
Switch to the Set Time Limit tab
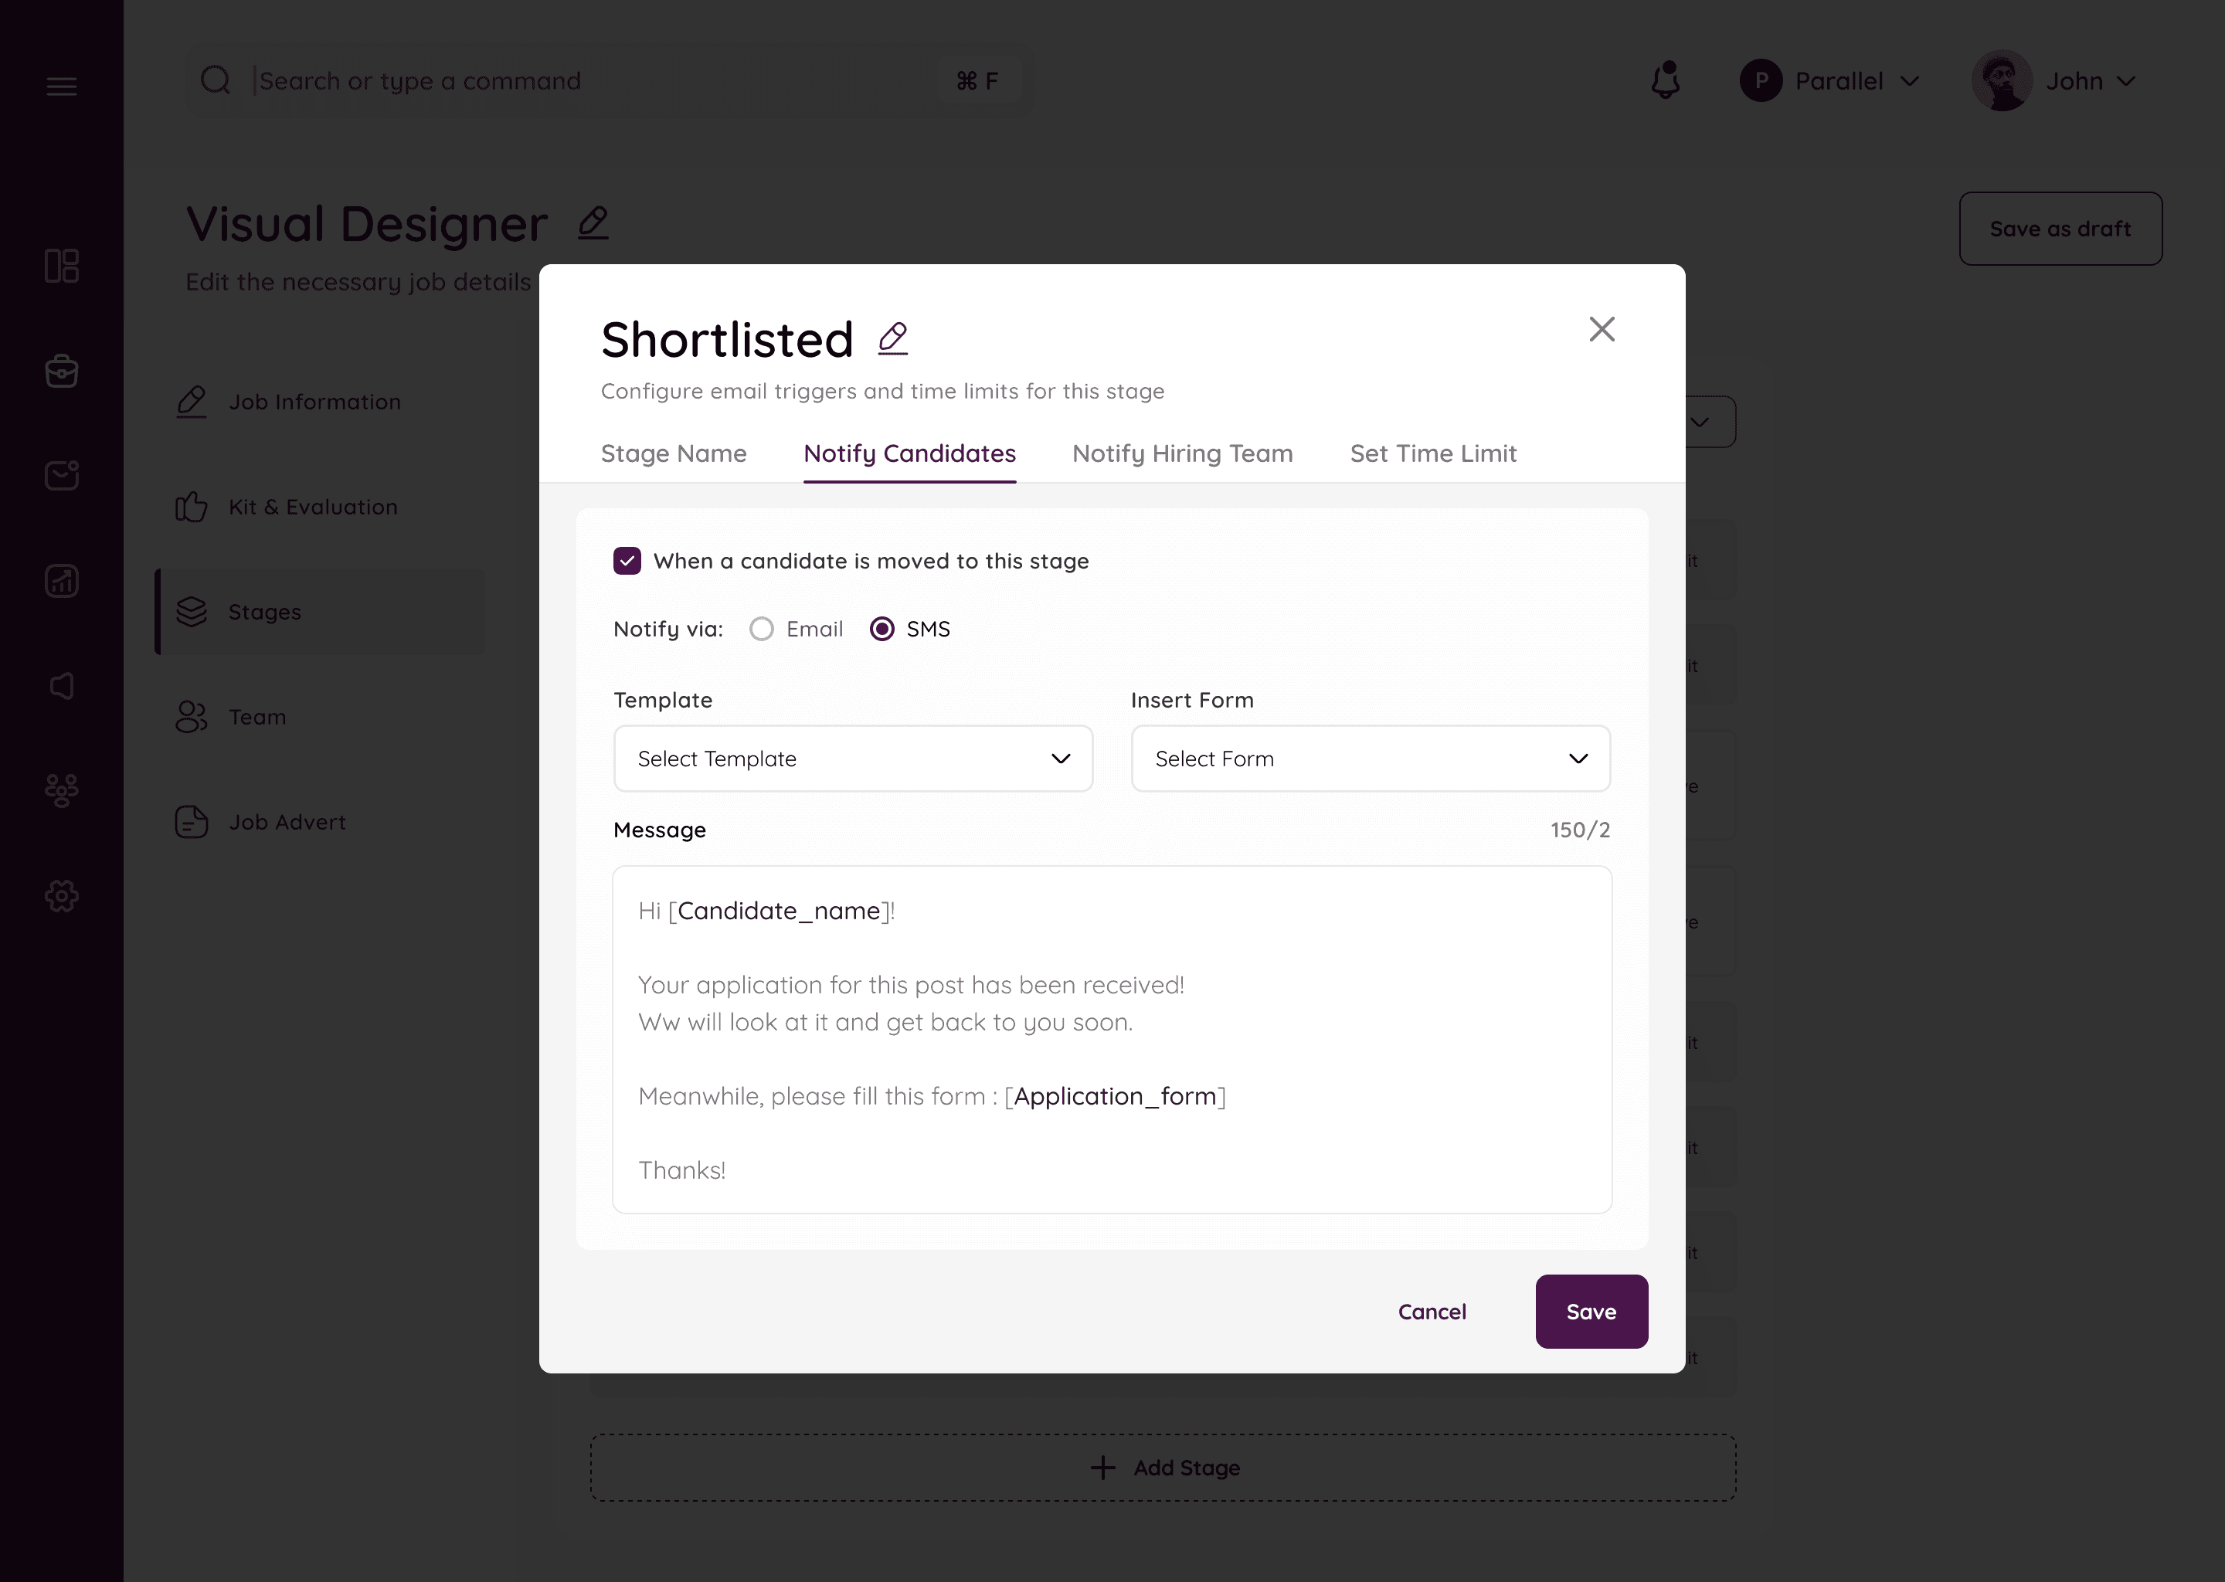(x=1433, y=454)
